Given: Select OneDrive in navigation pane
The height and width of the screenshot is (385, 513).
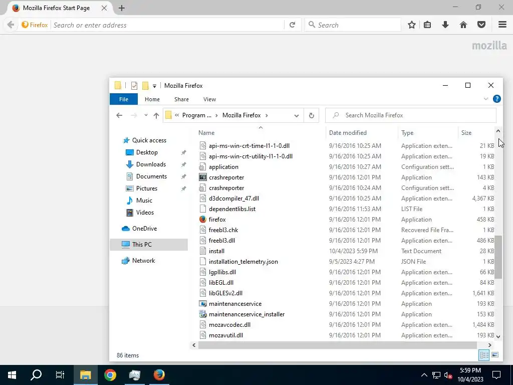Looking at the screenshot, I should [x=144, y=229].
